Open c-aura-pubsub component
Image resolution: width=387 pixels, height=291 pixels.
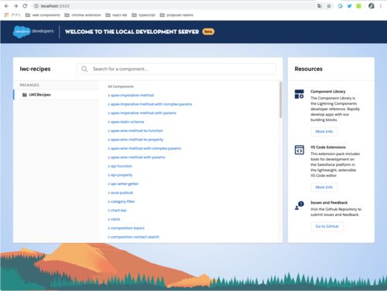tap(121, 193)
